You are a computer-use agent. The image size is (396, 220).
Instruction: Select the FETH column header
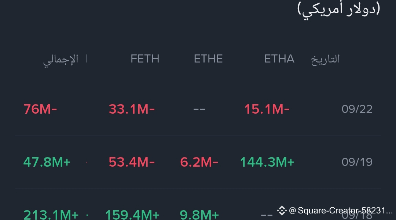145,59
